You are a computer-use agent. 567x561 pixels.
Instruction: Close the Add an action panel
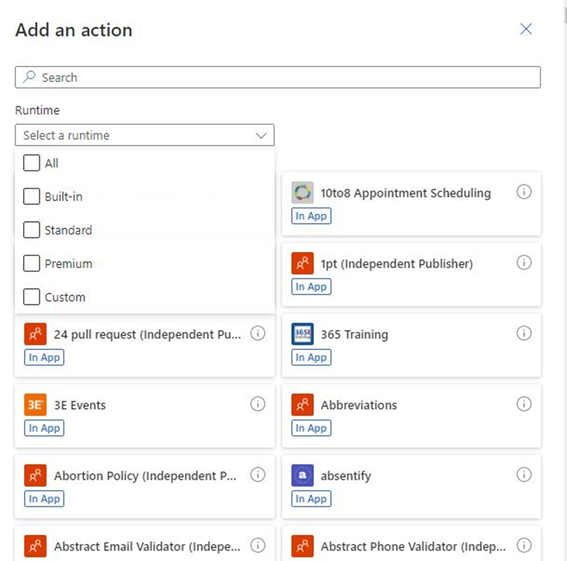[x=526, y=29]
